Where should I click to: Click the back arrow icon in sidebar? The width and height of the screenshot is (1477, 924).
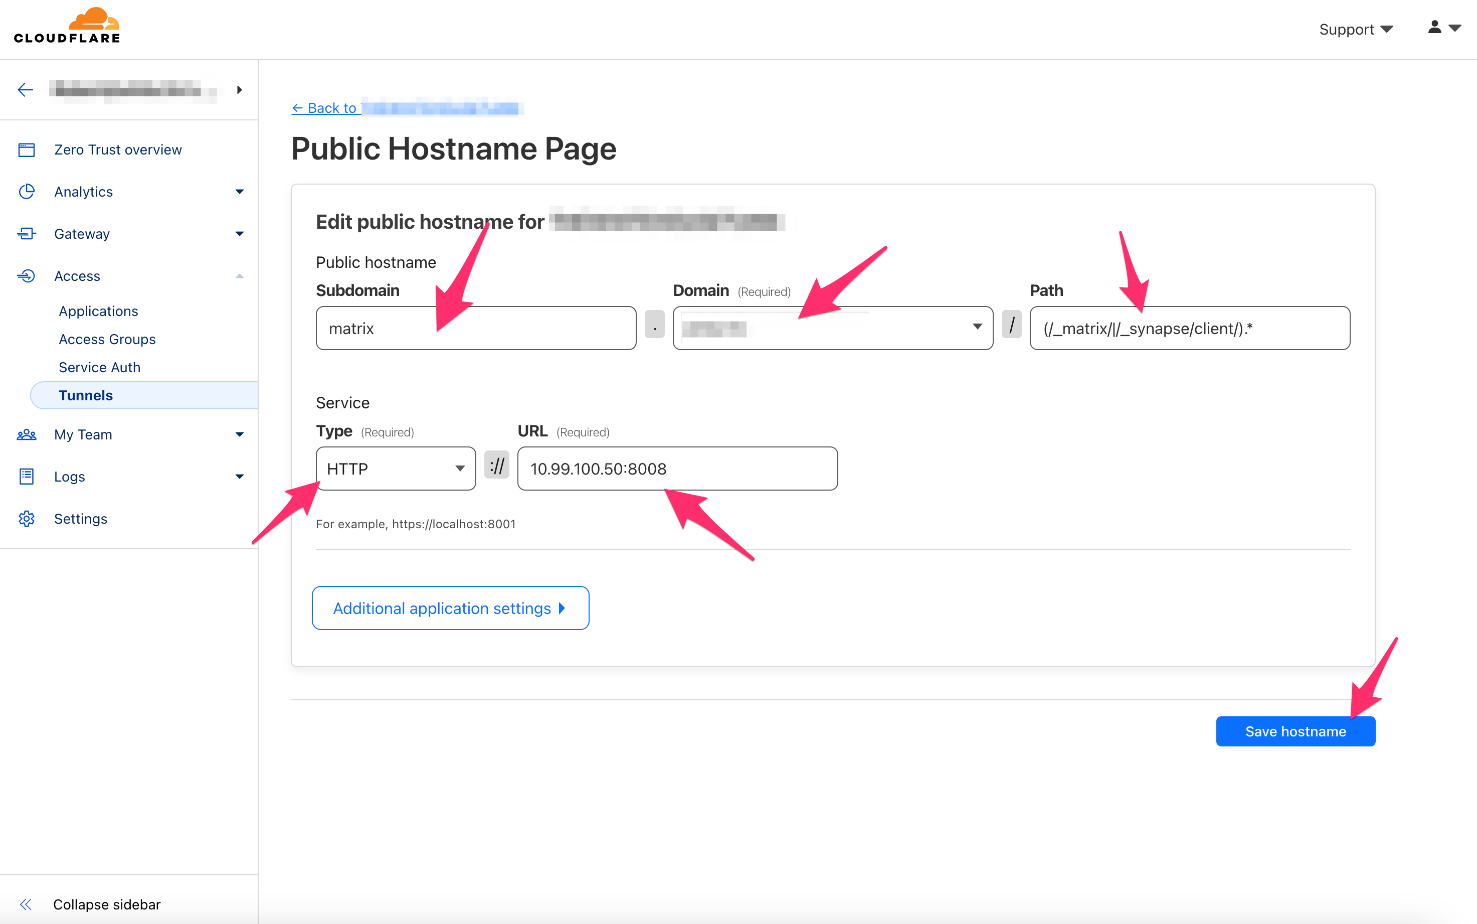tap(25, 90)
